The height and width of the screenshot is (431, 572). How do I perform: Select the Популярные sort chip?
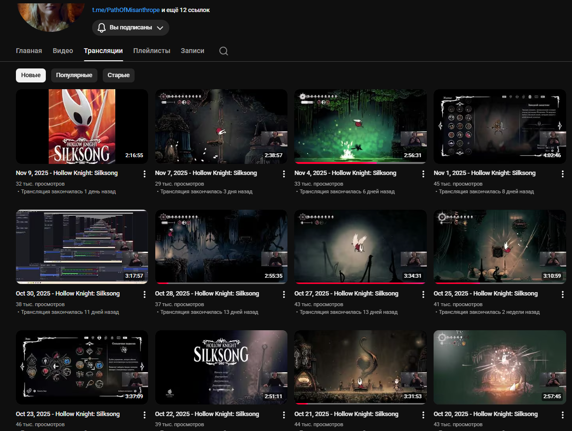[74, 75]
